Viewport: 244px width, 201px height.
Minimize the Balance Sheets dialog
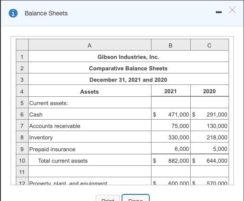click(218, 12)
